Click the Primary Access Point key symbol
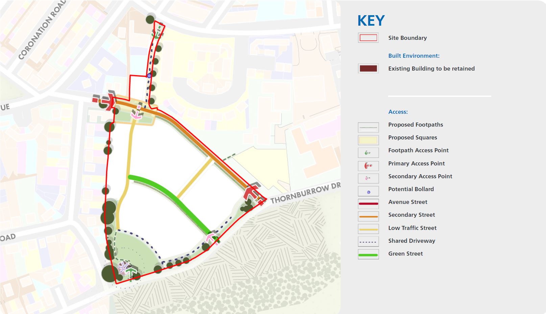The width and height of the screenshot is (546, 314). tap(368, 165)
